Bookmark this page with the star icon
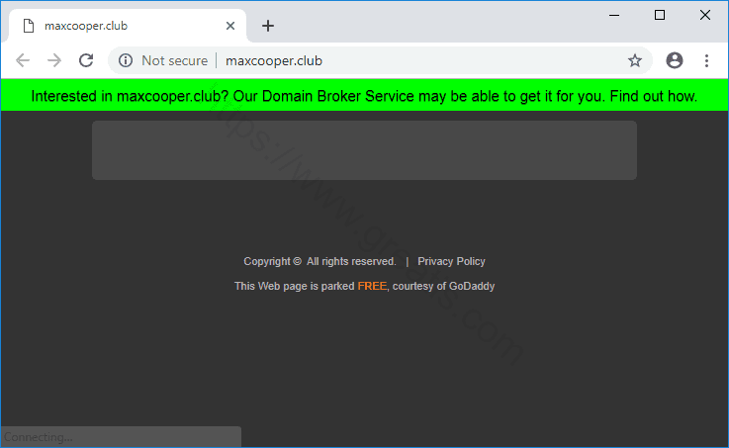 pyautogui.click(x=635, y=60)
